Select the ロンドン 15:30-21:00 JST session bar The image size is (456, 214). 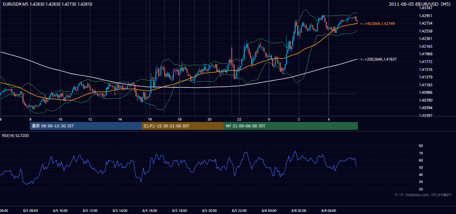183,126
